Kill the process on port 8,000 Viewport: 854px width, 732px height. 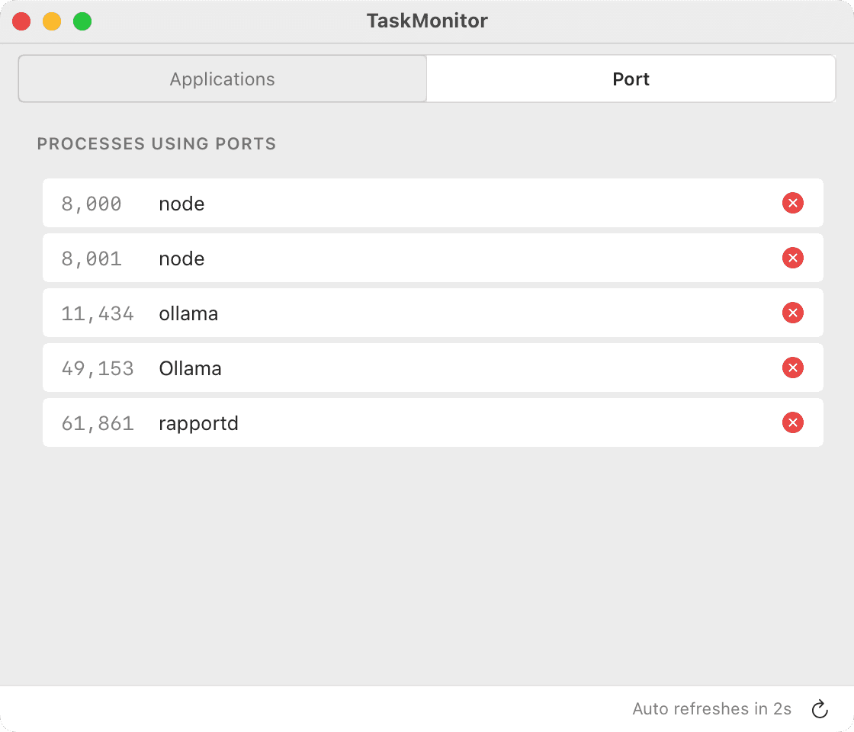(793, 204)
